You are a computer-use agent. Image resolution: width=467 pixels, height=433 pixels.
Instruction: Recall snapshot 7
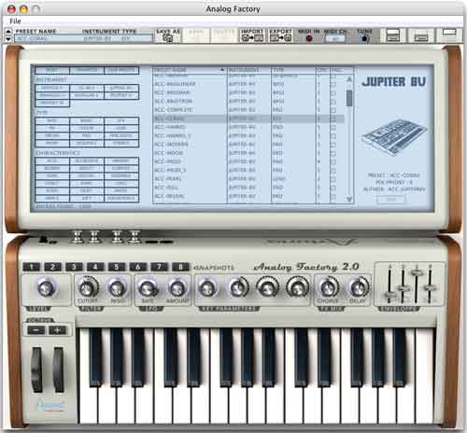click(x=159, y=267)
